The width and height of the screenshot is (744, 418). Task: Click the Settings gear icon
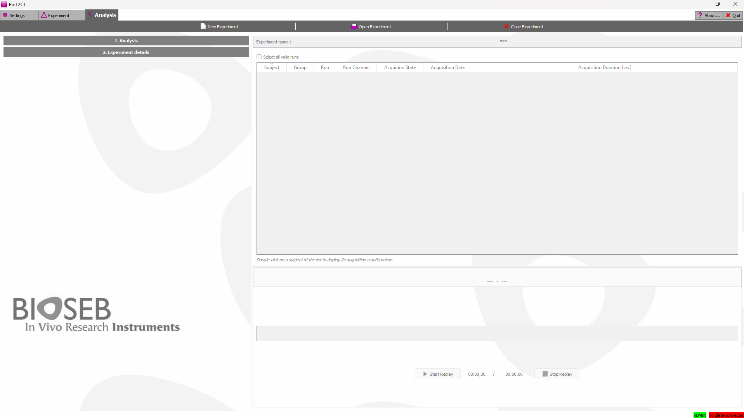tap(5, 15)
